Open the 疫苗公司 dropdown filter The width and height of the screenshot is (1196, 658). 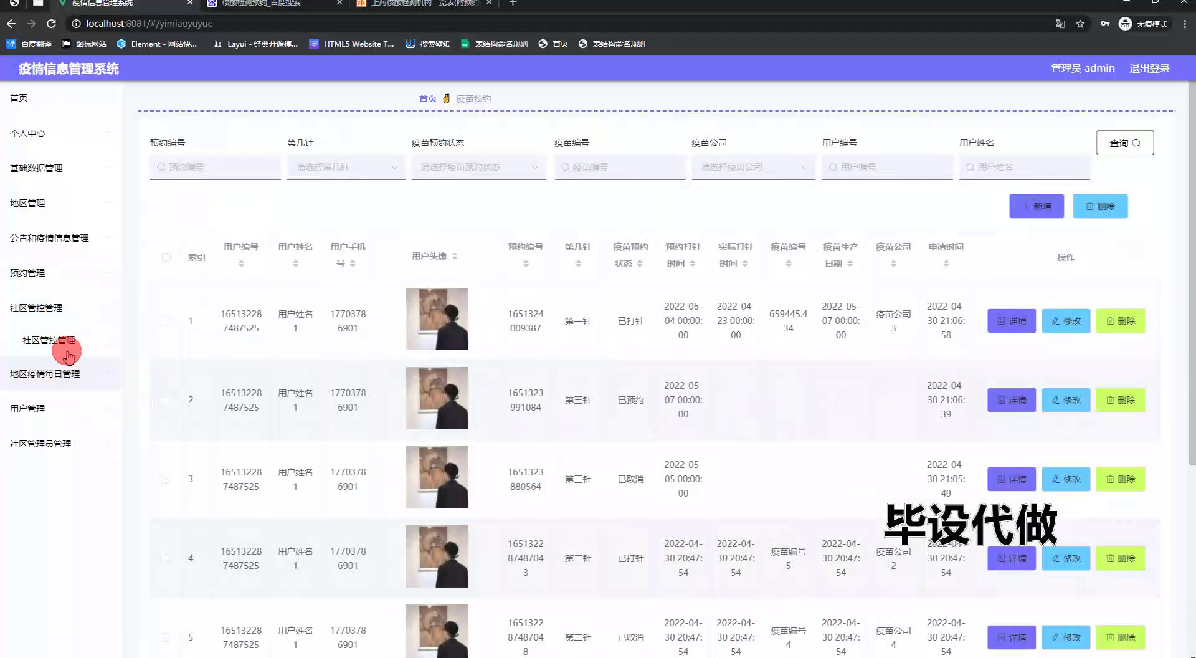(x=753, y=167)
